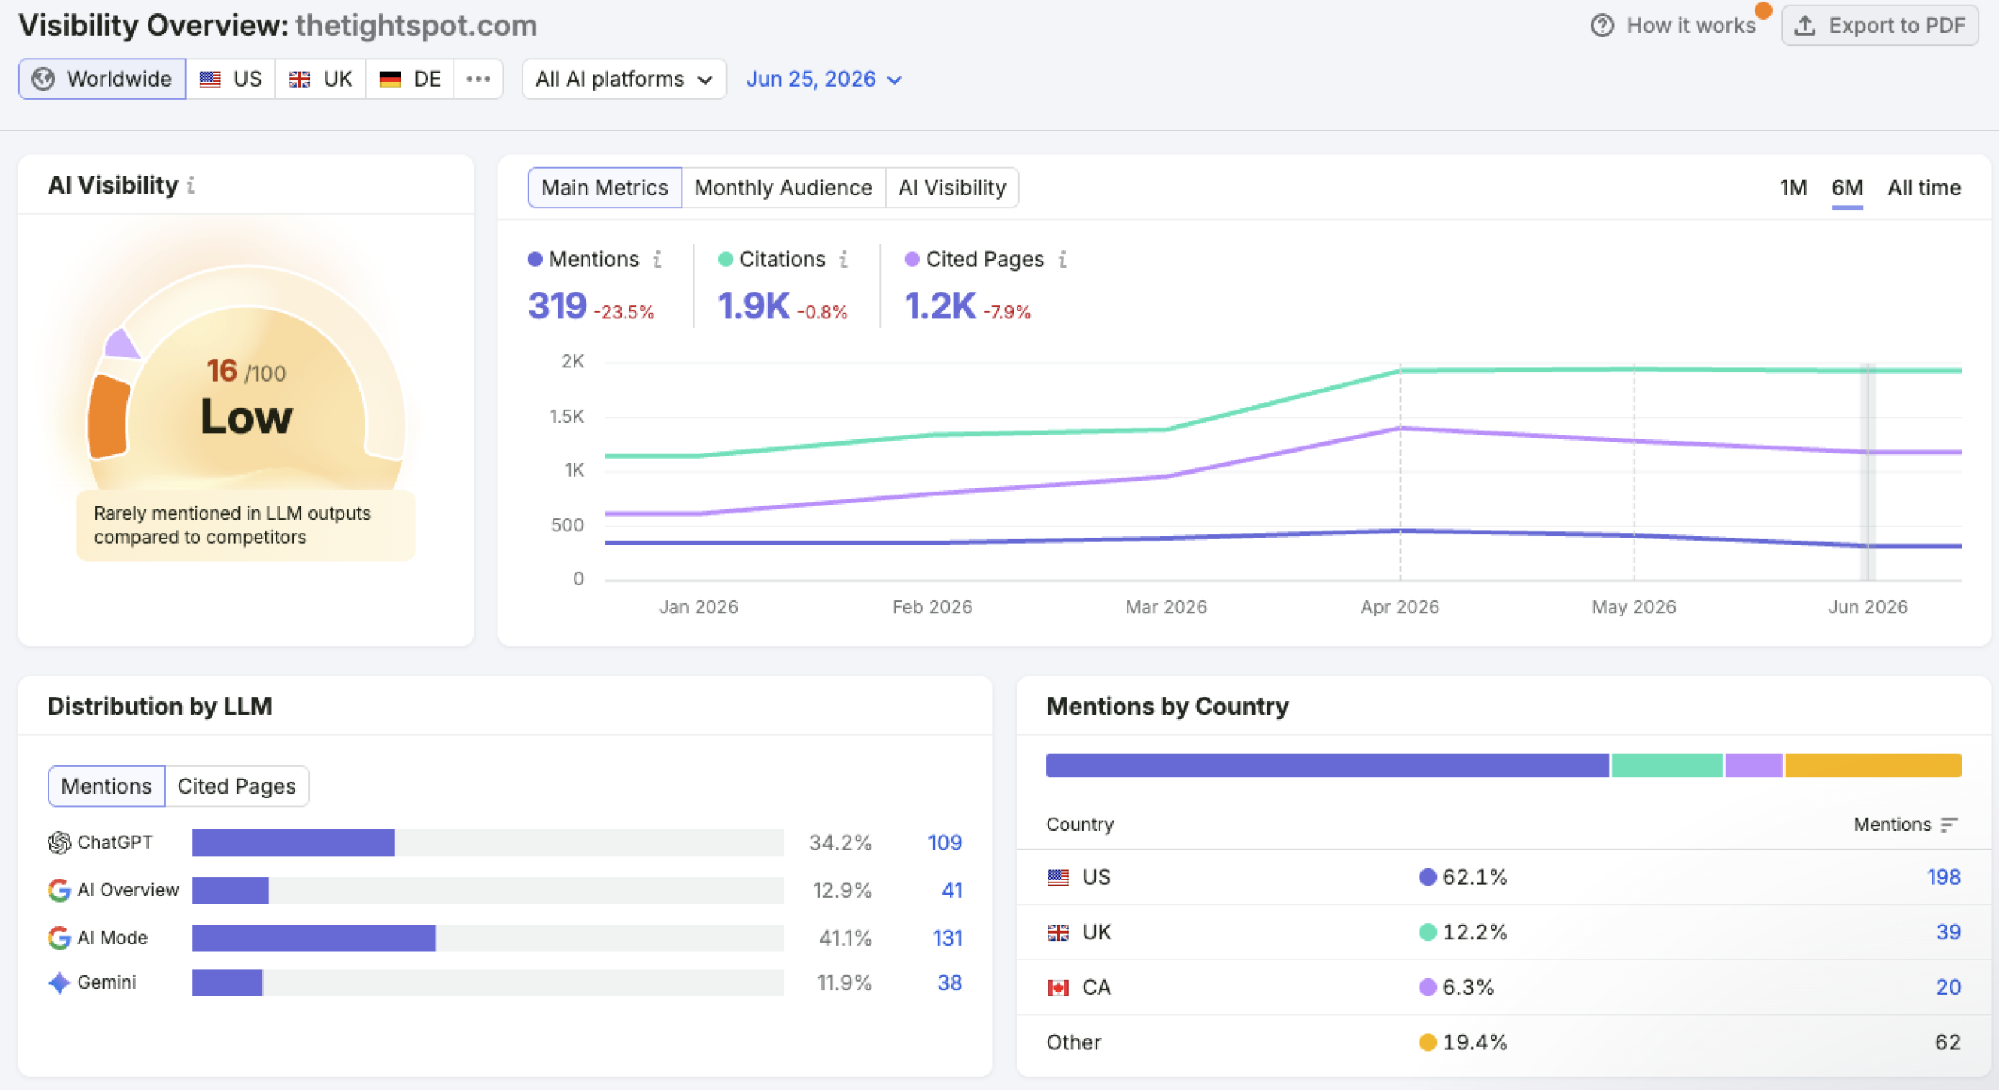Sort by Mentions column icon
Screen dimensions: 1999x1090
[x=1949, y=825]
